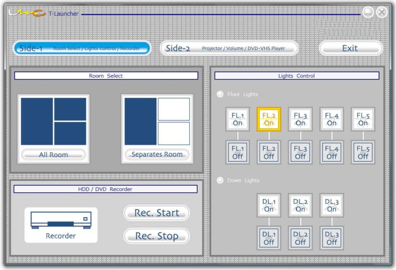
Task: Turn on down light DL.3
Action: pos(331,205)
